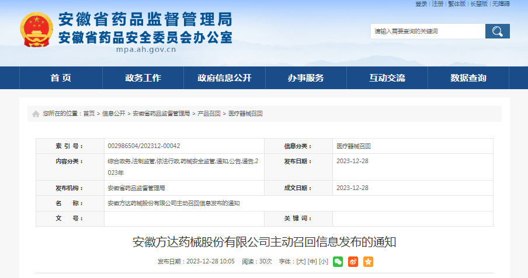Share article via WeChat icon

tap(338, 262)
